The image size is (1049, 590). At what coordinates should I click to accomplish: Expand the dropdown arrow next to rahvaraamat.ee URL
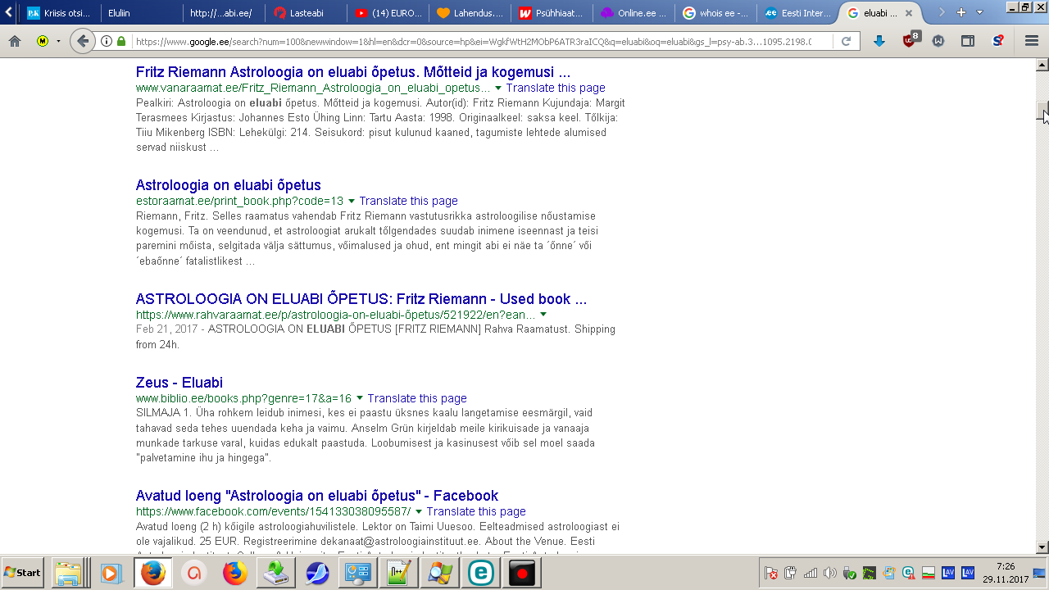pyautogui.click(x=543, y=315)
